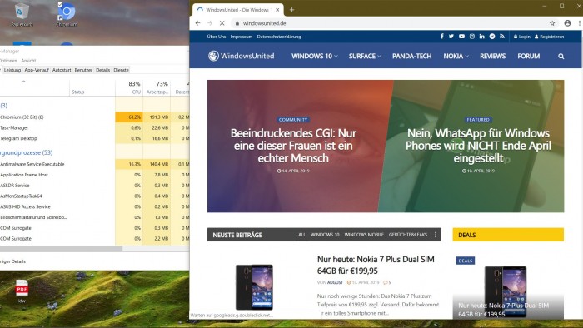Image resolution: width=583 pixels, height=328 pixels.
Task: Filter Neuste Beiträge by All
Action: (x=301, y=235)
